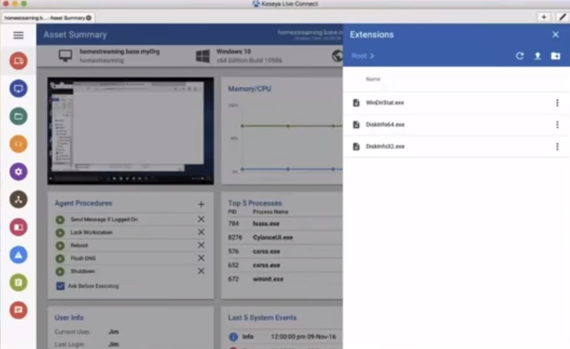The height and width of the screenshot is (349, 570).
Task: Toggle the Ask Before Executing checkbox
Action: tap(60, 286)
